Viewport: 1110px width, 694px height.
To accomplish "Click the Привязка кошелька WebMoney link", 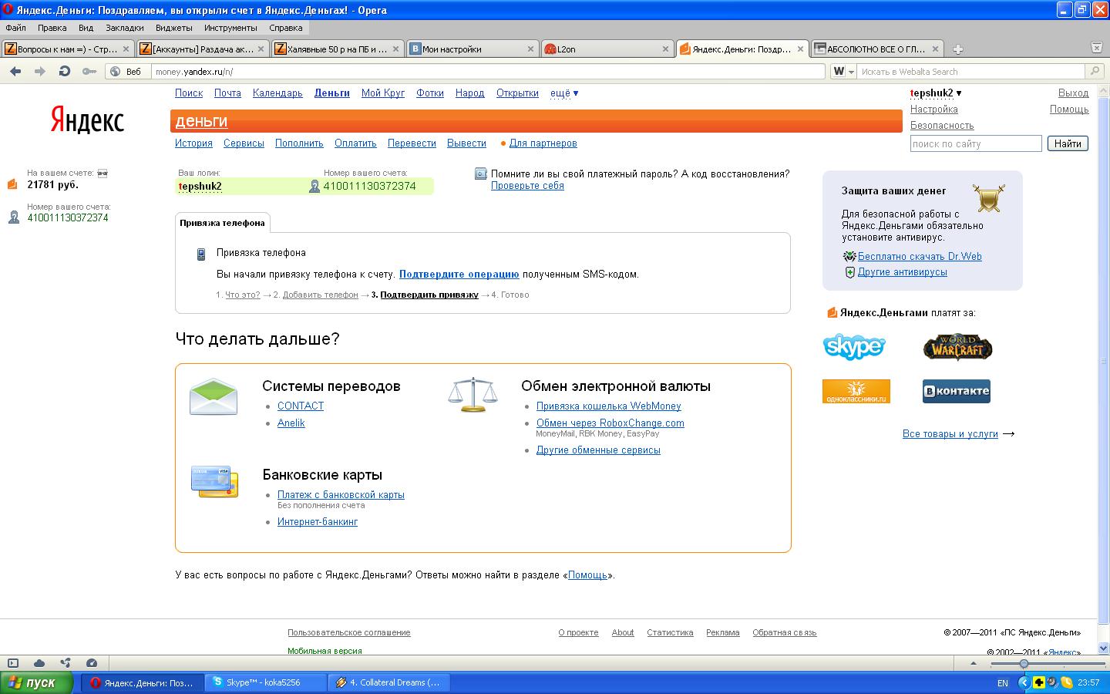I will [x=609, y=406].
